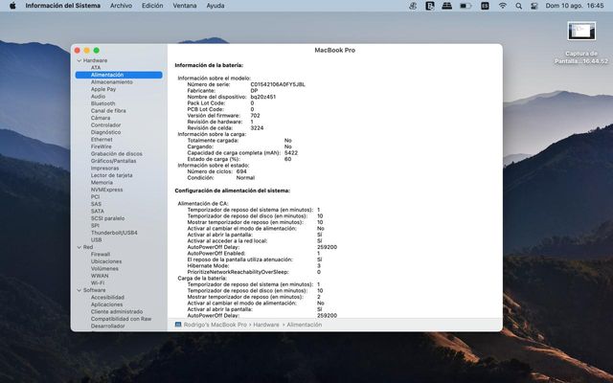The width and height of the screenshot is (613, 383).
Task: Select Diagnóstico in the sidebar
Action: pyautogui.click(x=105, y=132)
